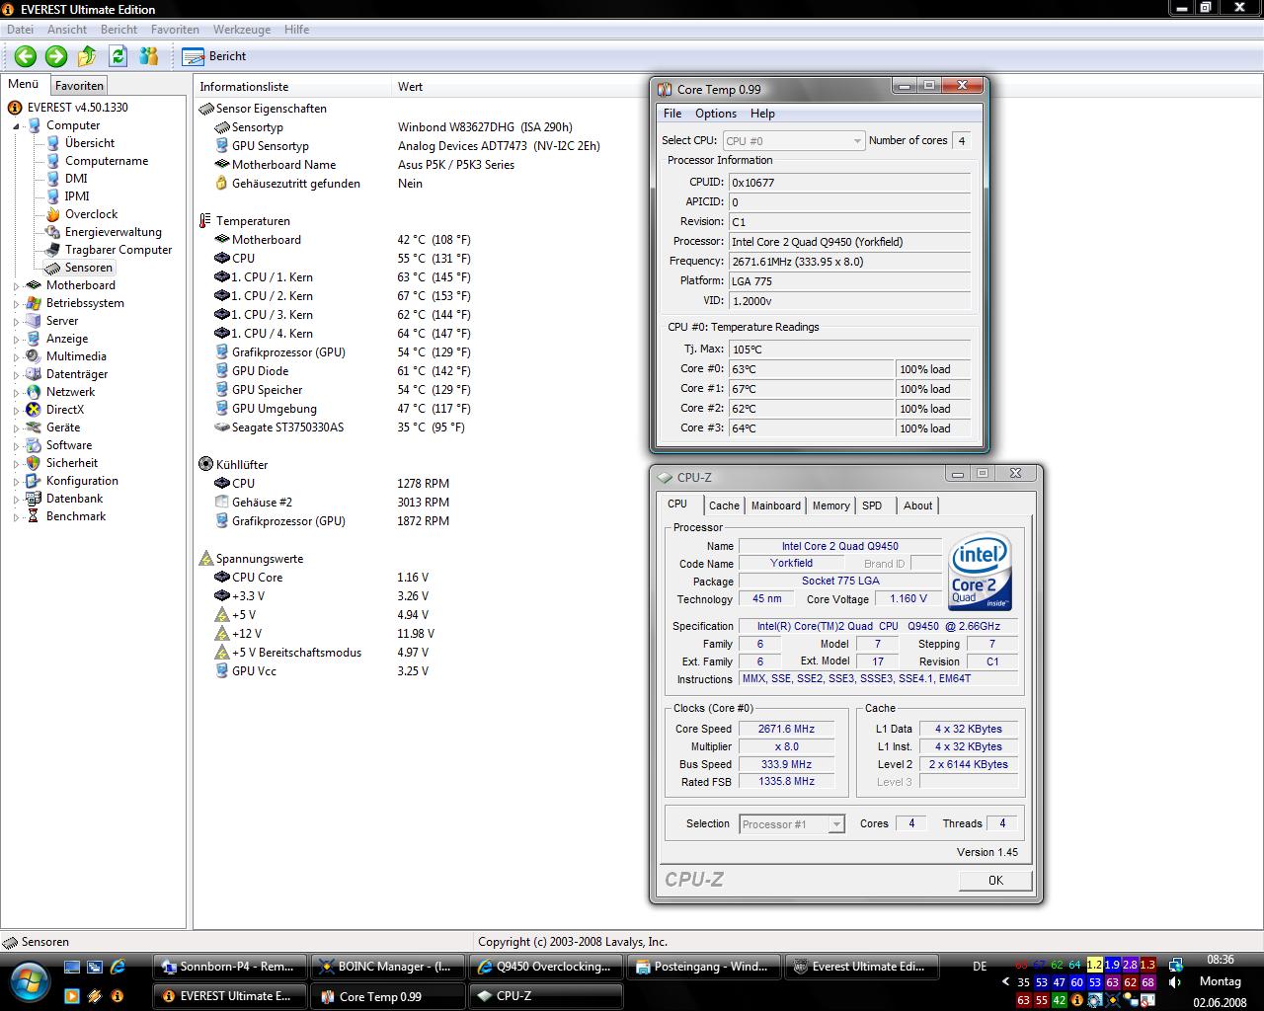The image size is (1264, 1011).
Task: Click the green Forward arrow in EVEREST toolbar
Action: 56,56
